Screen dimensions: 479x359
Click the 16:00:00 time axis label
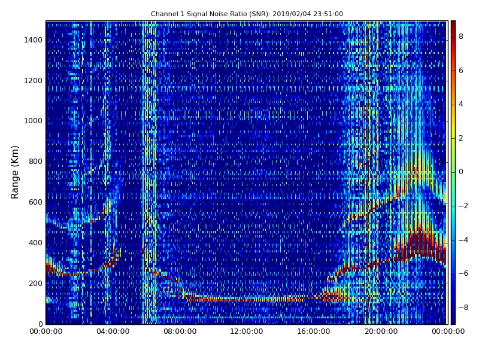coord(314,331)
